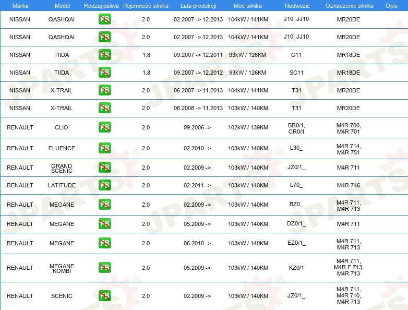Select the fuel icon in the GRAND SCENIC row
This screenshot has height=310, width=408.
pyautogui.click(x=104, y=168)
